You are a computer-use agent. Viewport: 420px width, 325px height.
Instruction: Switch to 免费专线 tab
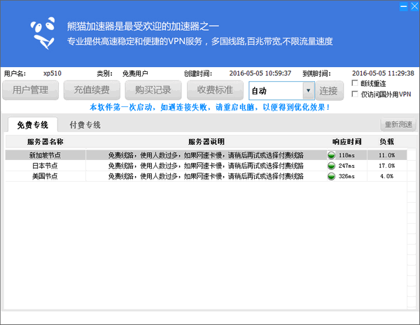point(33,125)
